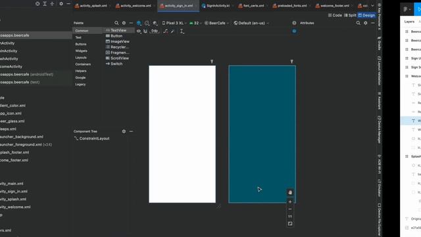Open the Component Tree settings gear

pos(124,132)
